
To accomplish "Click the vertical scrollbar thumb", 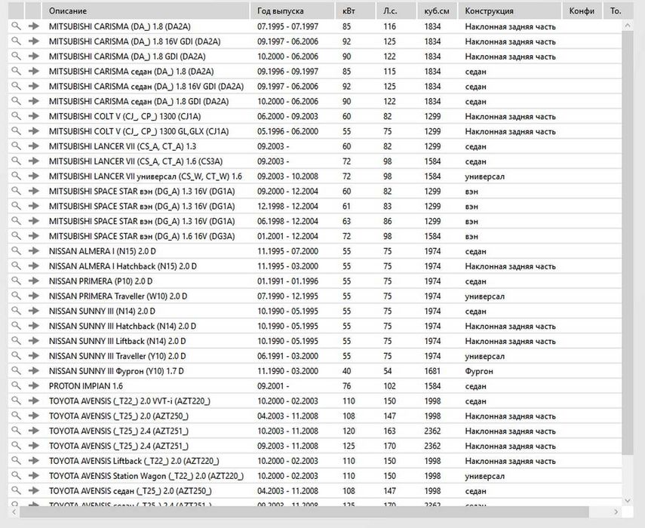I will click(628, 243).
